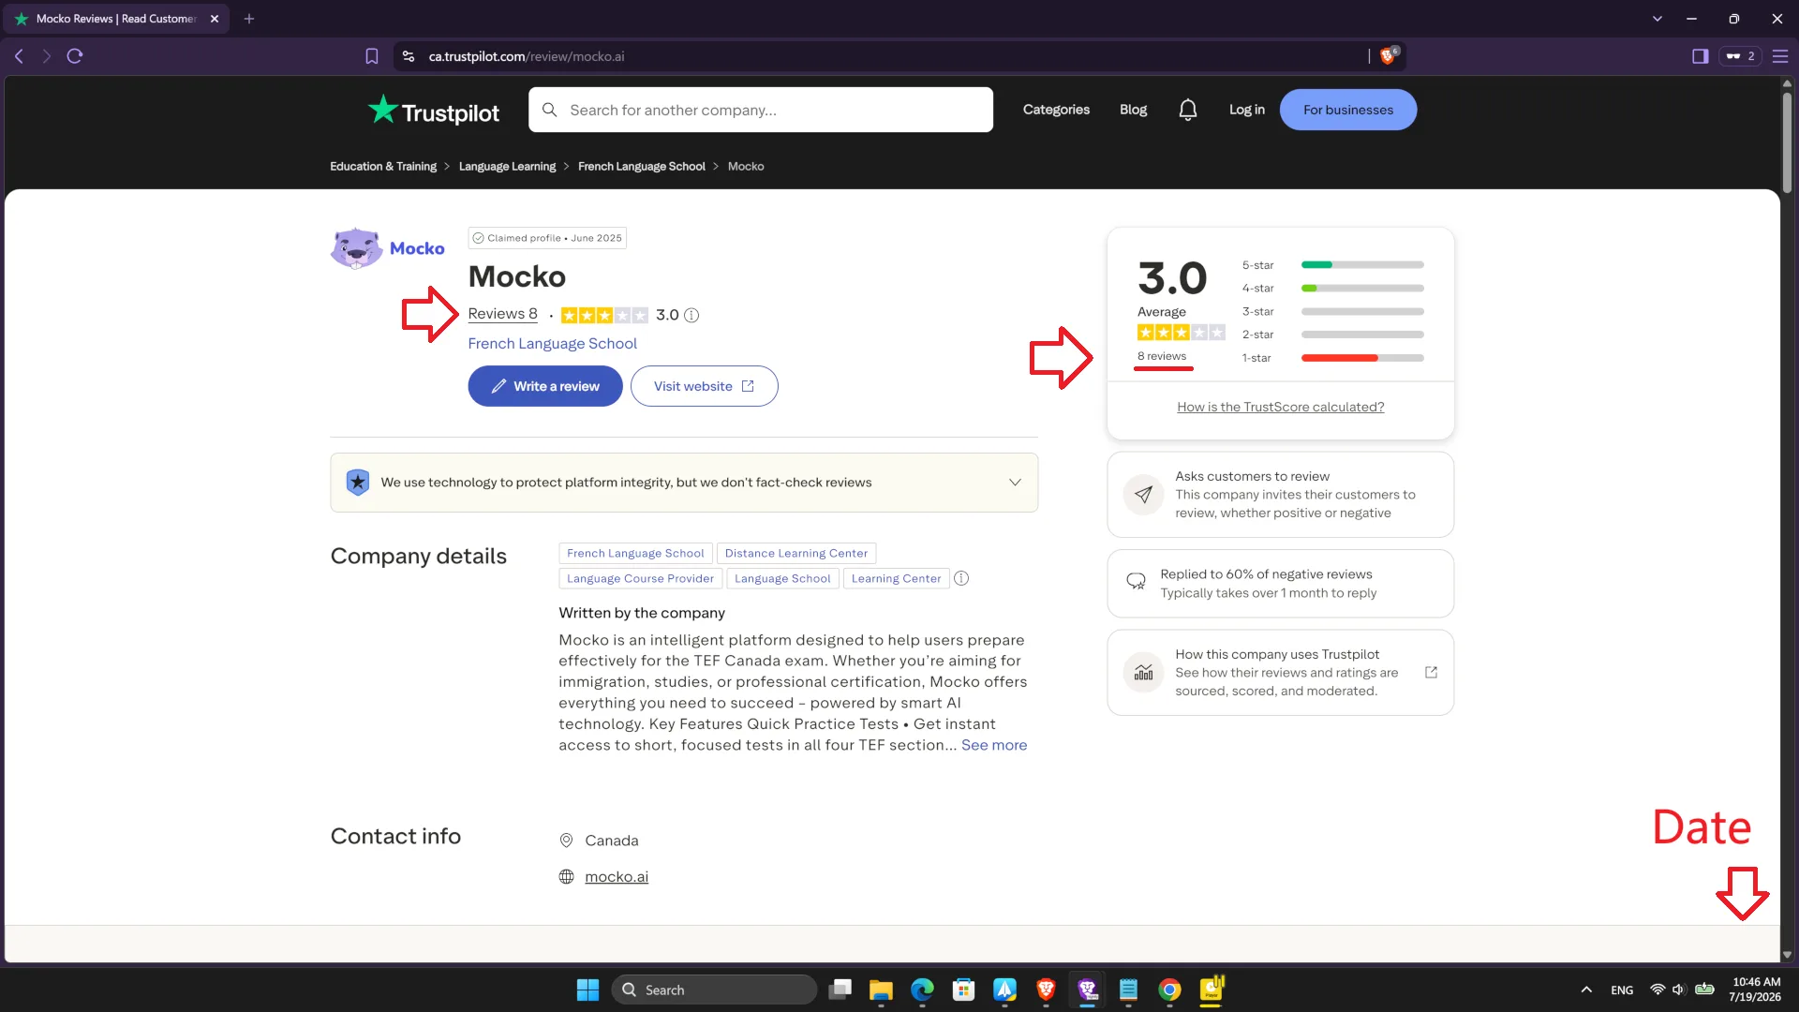Launch Microsoft Edge from taskbar
Image resolution: width=1799 pixels, height=1012 pixels.
[x=922, y=990]
